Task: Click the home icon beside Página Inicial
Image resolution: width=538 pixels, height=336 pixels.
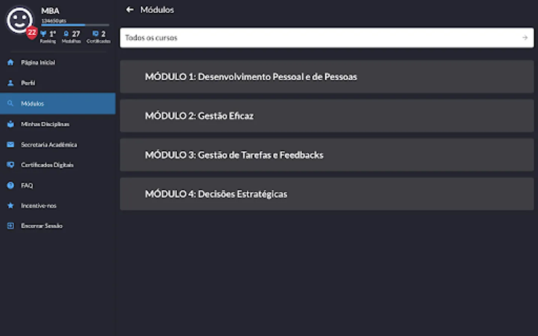Action: point(10,62)
